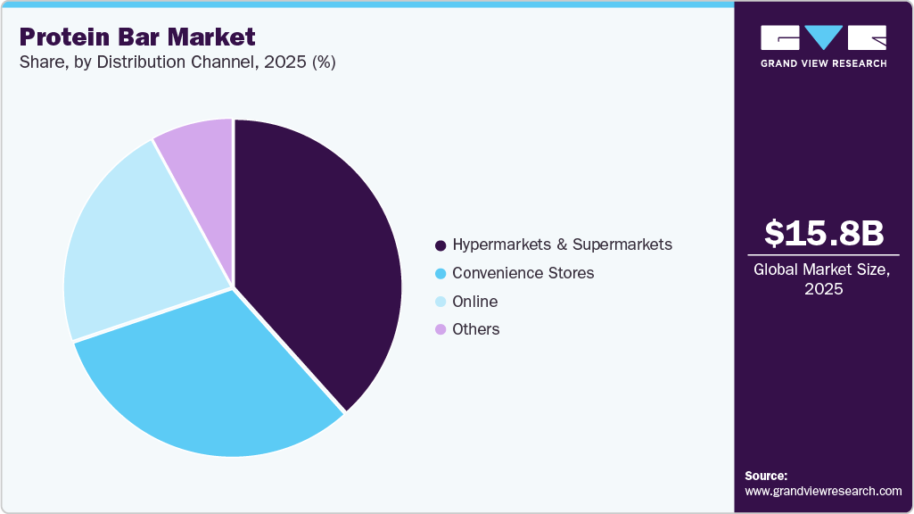Click the Convenience Stores legend label
Screen dimensions: 914x514
coord(523,273)
